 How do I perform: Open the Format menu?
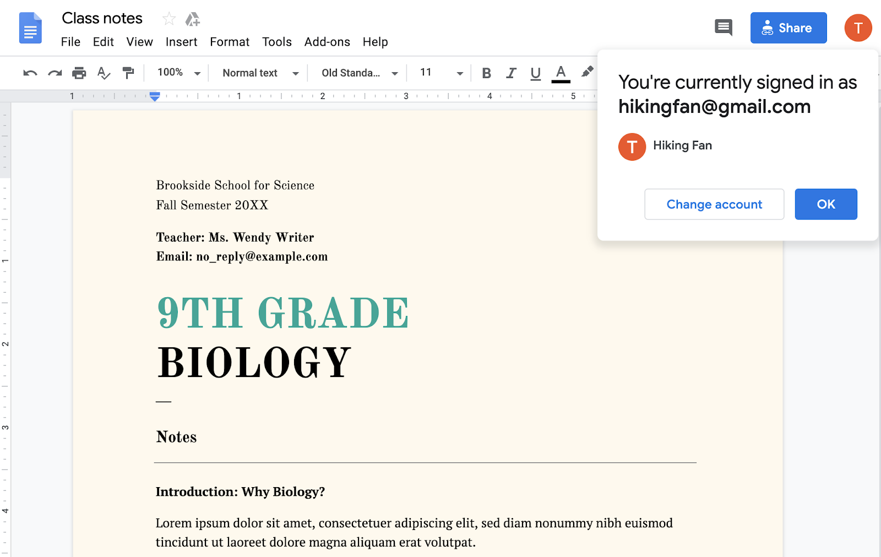(x=230, y=42)
